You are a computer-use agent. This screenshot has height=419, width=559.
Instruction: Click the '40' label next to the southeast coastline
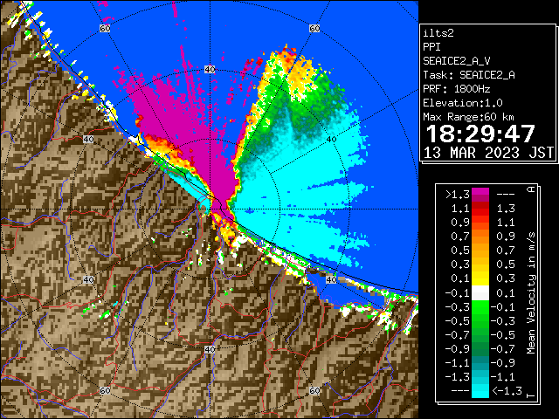(331, 279)
